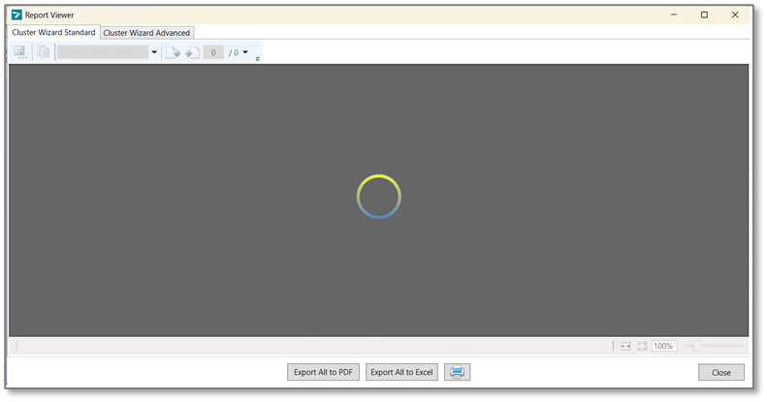Open the find text dropdown arrow
The height and width of the screenshot is (402, 767).
(154, 52)
